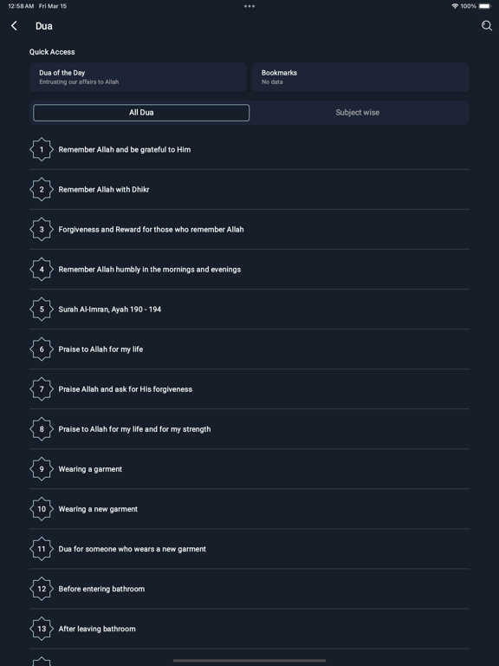Open Before entering bathroom dua
Viewport: 499px width, 666px height.
(x=249, y=589)
